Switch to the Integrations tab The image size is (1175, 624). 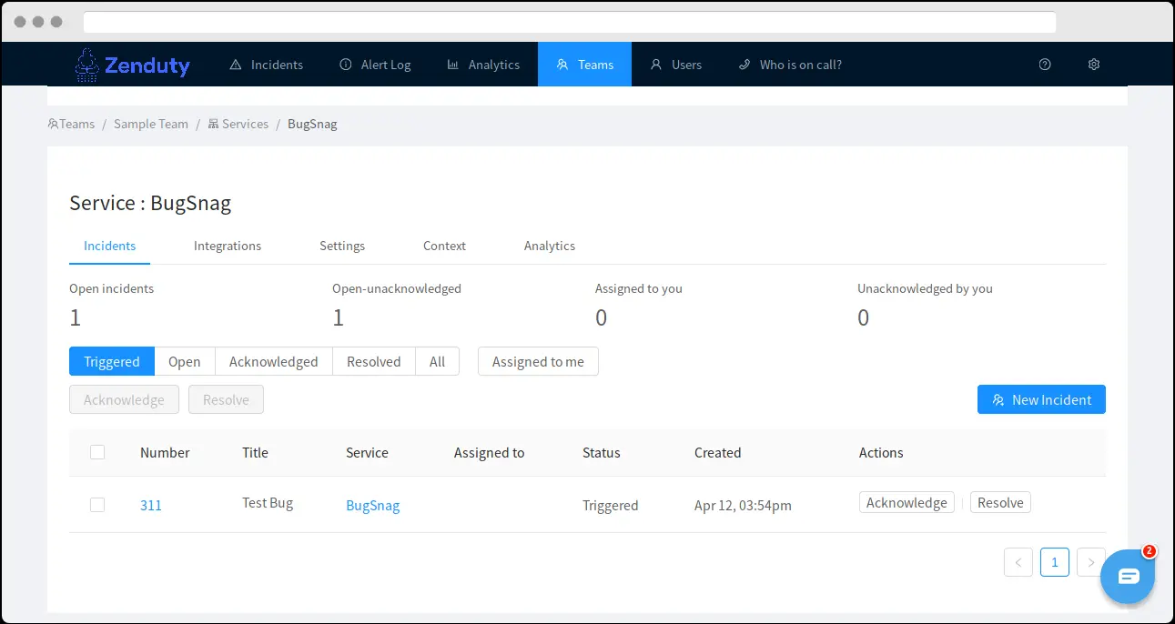click(x=228, y=246)
